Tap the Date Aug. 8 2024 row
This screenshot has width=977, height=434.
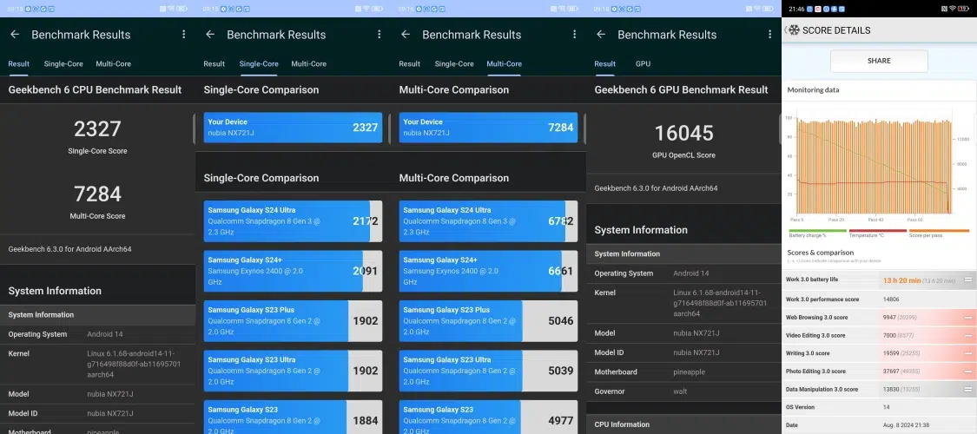pyautogui.click(x=879, y=424)
